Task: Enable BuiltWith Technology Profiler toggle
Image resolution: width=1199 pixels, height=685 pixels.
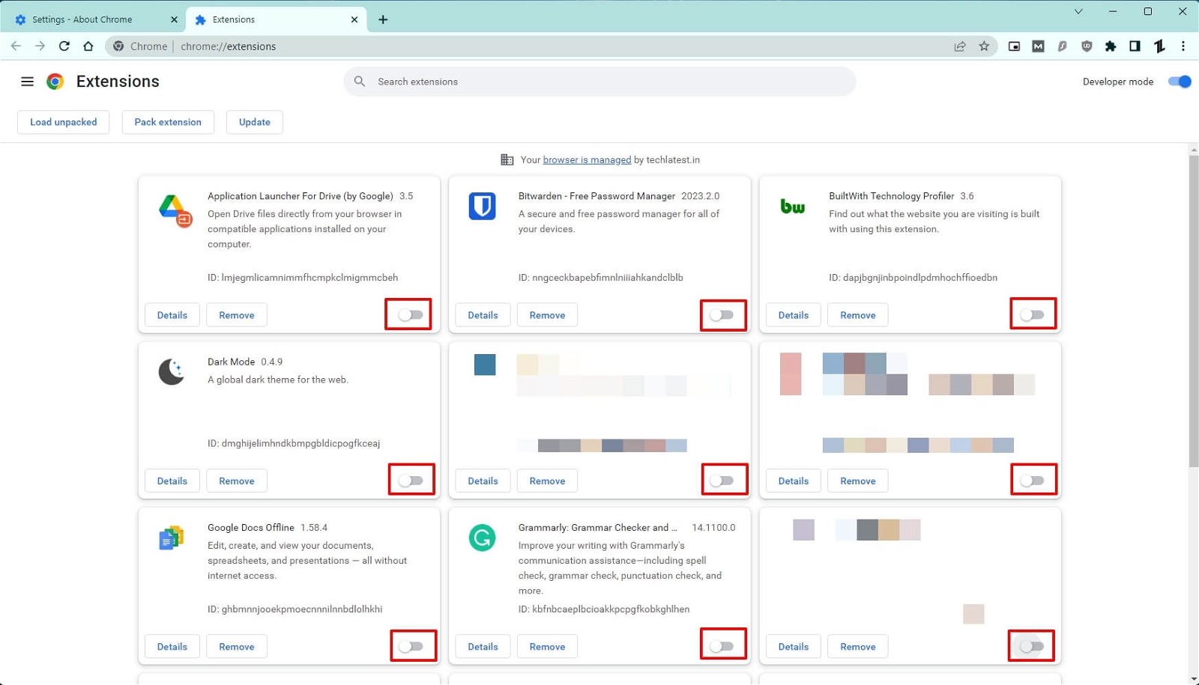Action: pyautogui.click(x=1033, y=315)
